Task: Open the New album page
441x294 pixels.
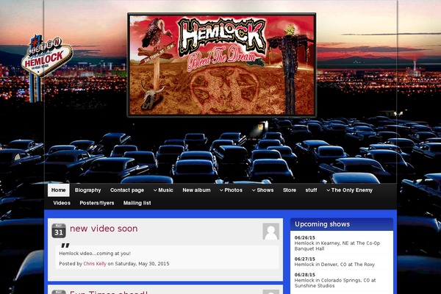Action: pyautogui.click(x=196, y=190)
